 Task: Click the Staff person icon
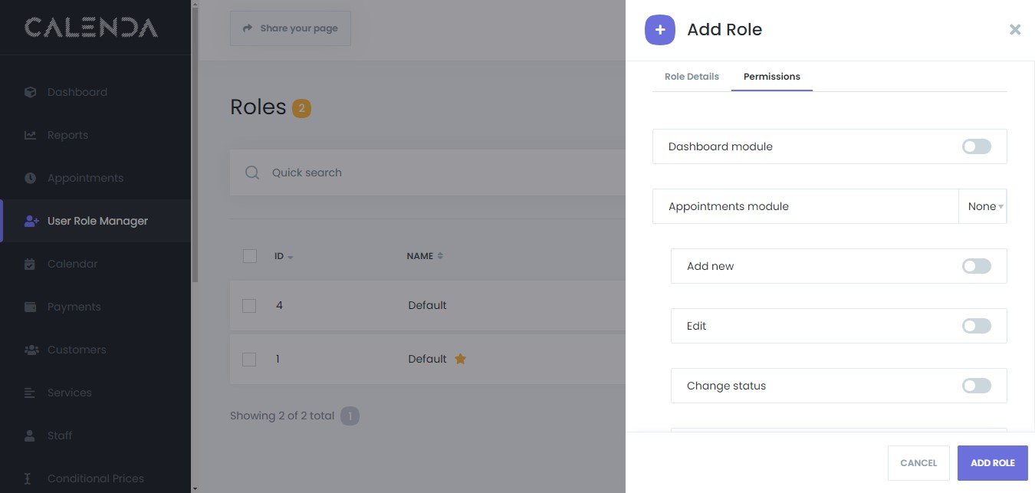31,435
